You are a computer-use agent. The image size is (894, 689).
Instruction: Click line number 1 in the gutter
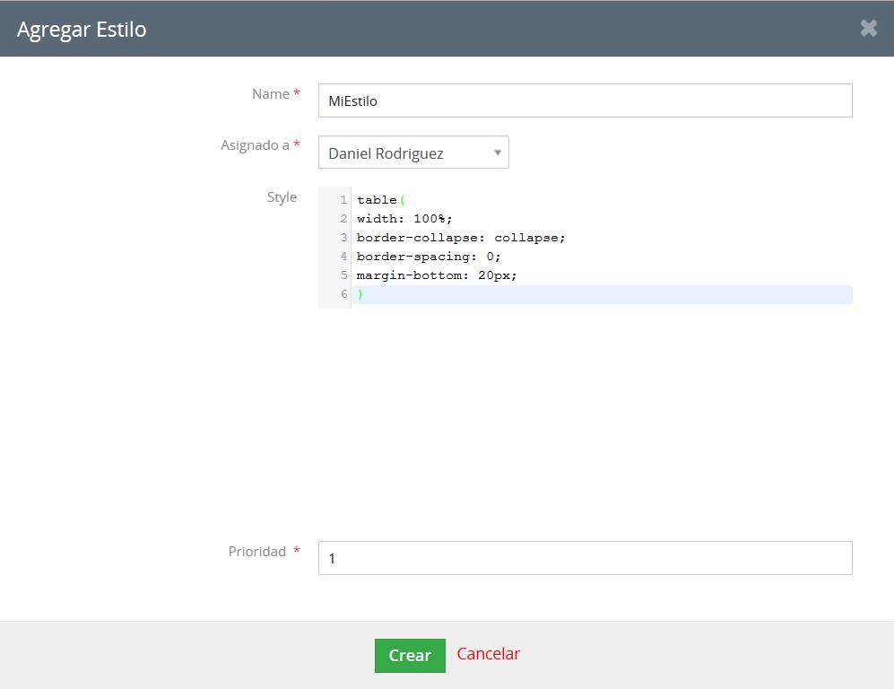coord(343,200)
